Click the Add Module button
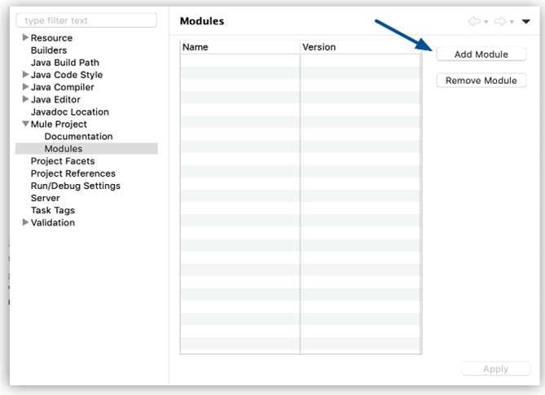 481,55
